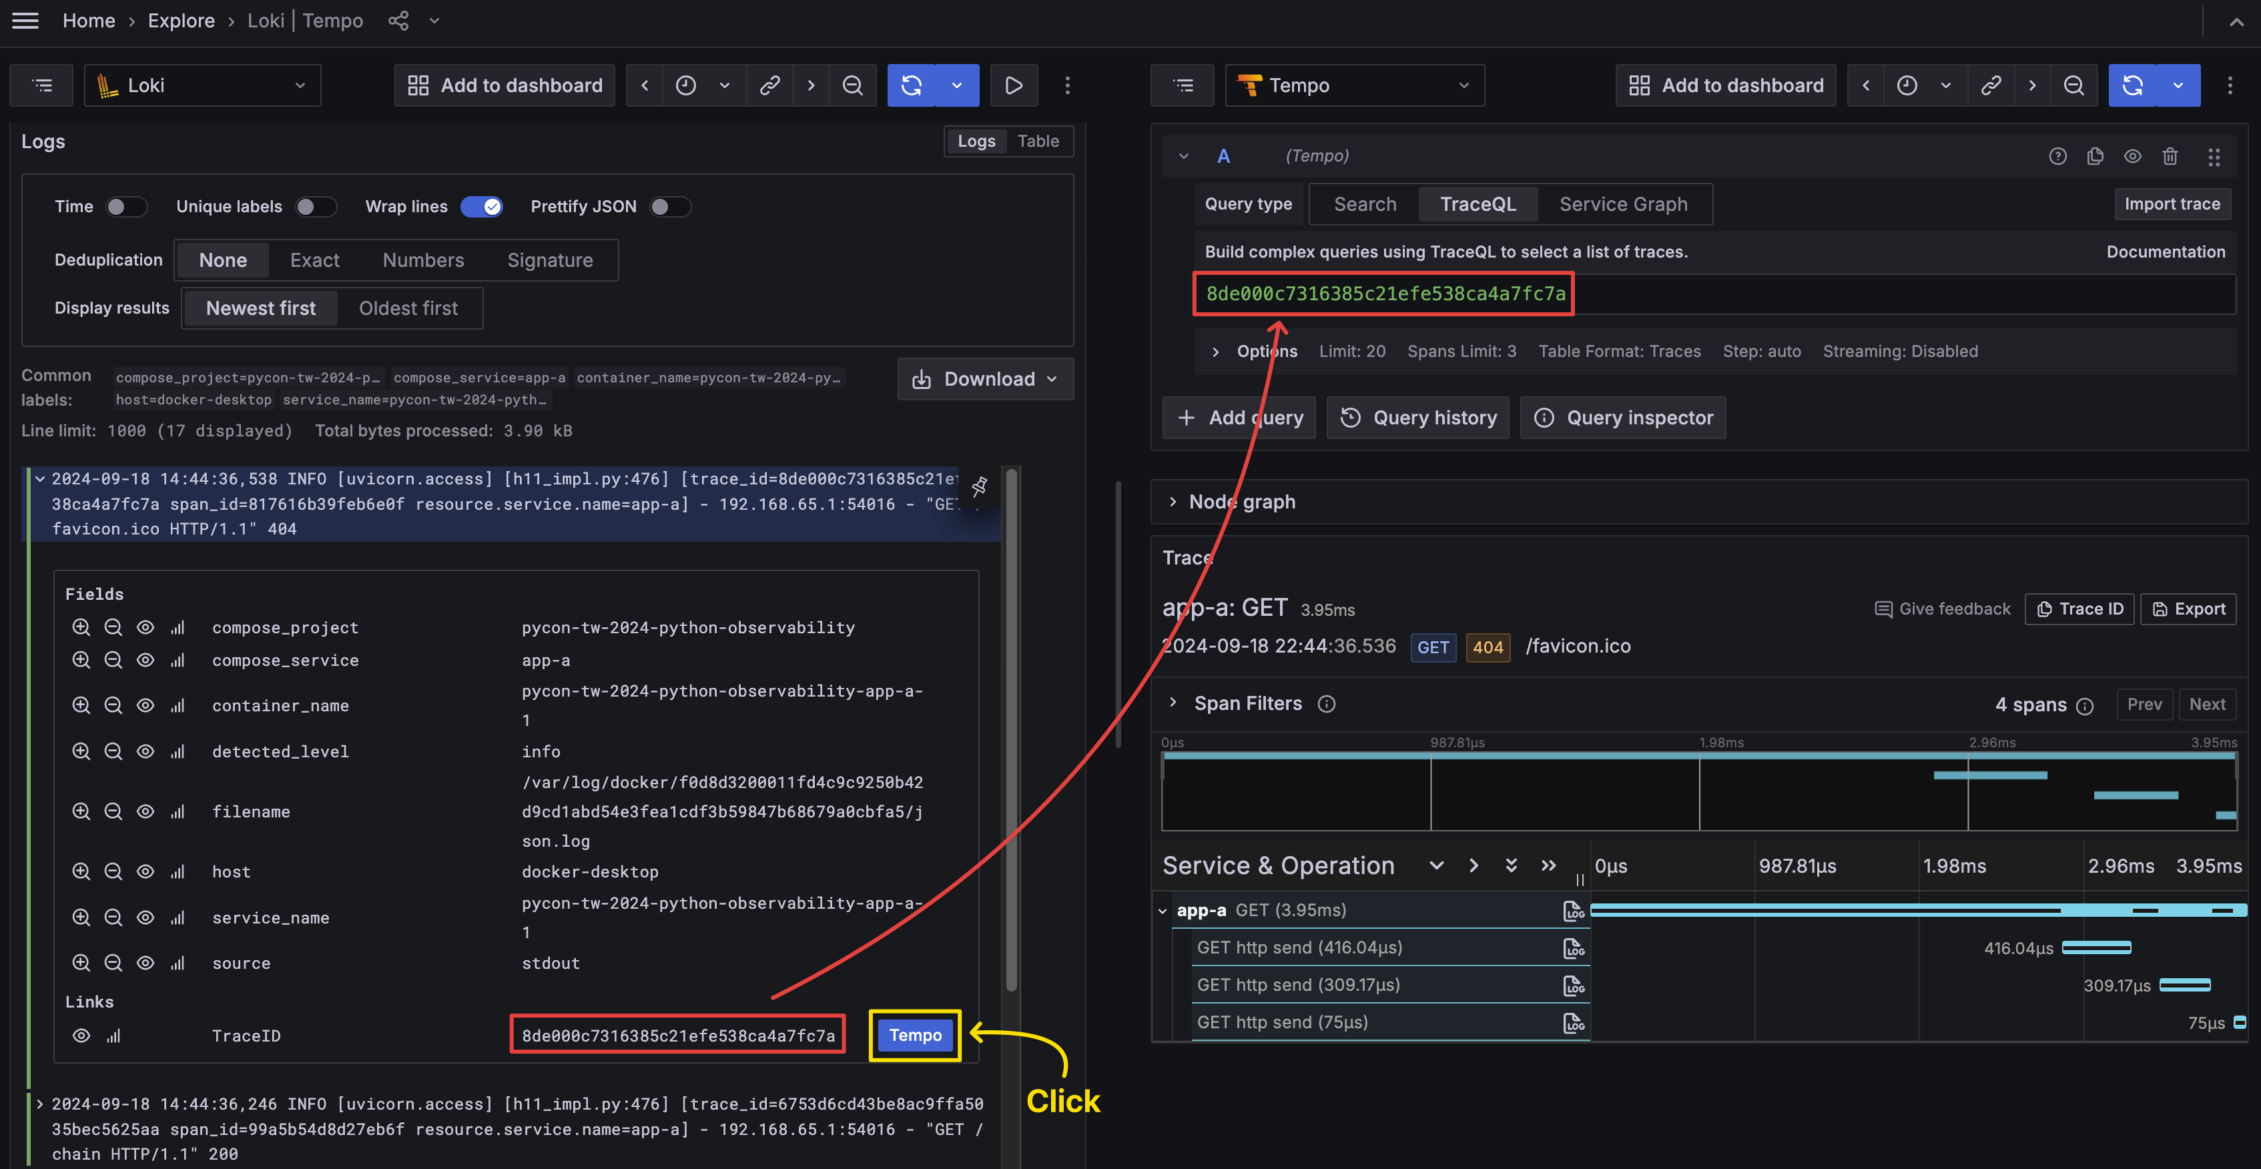Open logs for app-a GET span
Image resolution: width=2261 pixels, height=1169 pixels.
pyautogui.click(x=1574, y=911)
